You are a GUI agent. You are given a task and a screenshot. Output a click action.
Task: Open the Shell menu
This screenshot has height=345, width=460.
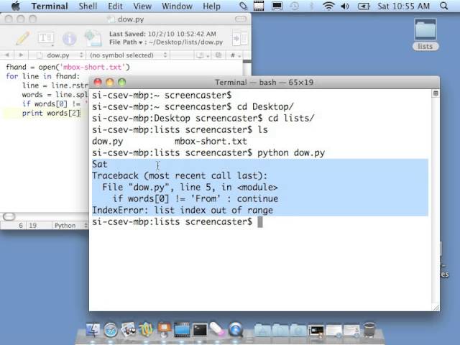88,6
